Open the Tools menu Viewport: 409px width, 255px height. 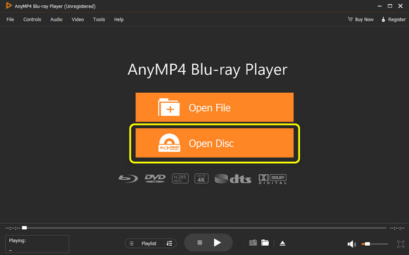99,19
